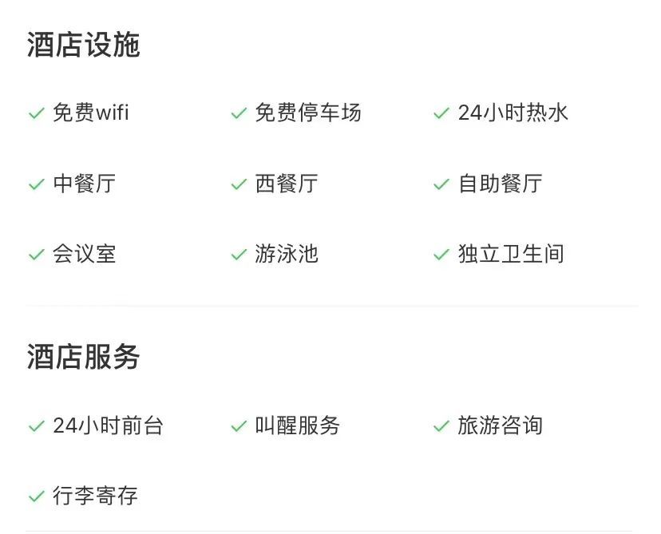The height and width of the screenshot is (534, 661).
Task: Click the checkmark next to 自助餐厅
Action: [441, 184]
